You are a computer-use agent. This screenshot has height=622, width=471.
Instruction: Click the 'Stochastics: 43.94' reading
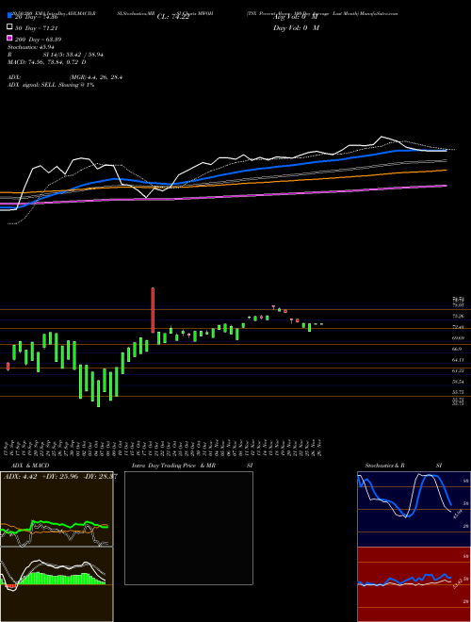(31, 47)
